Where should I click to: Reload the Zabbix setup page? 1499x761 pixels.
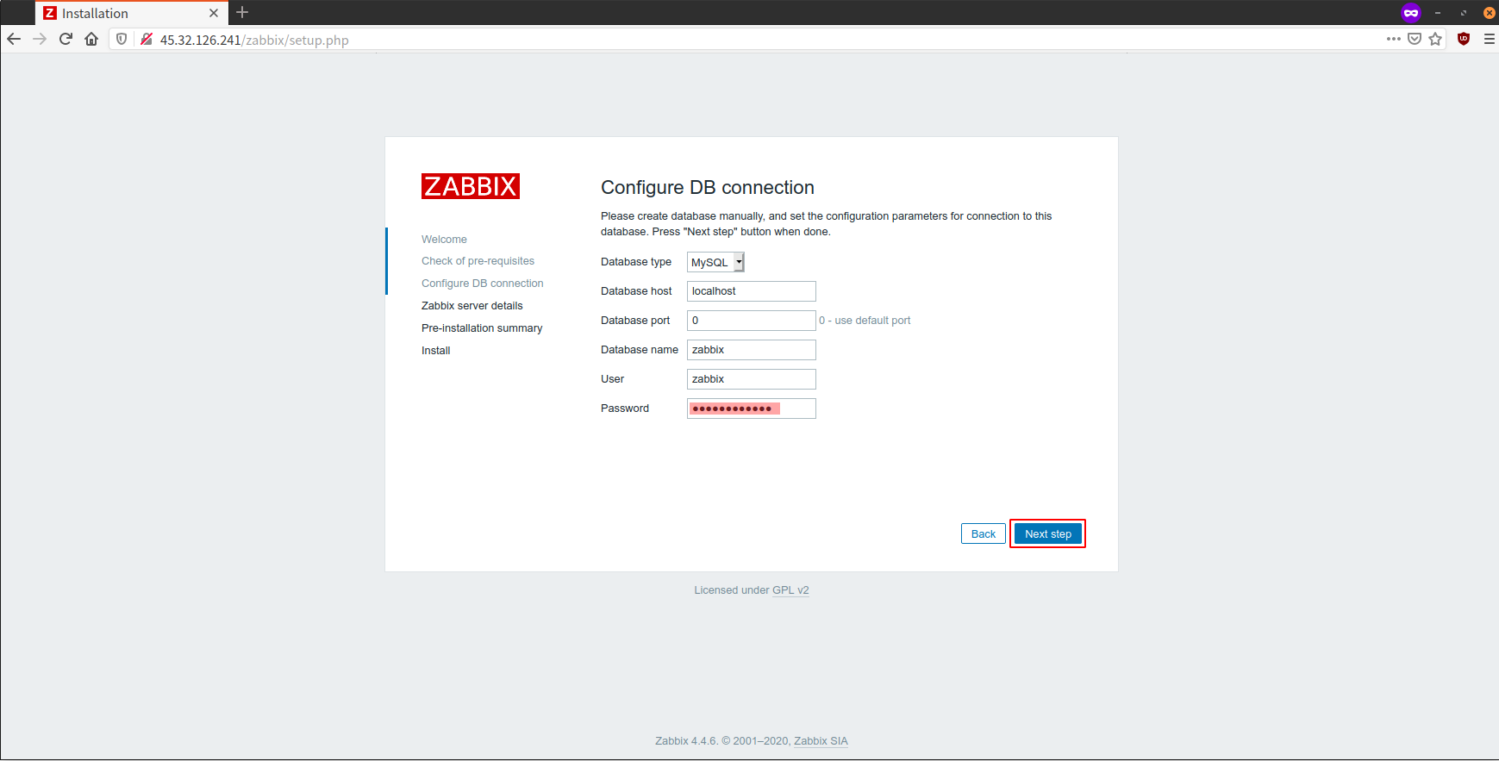(66, 39)
